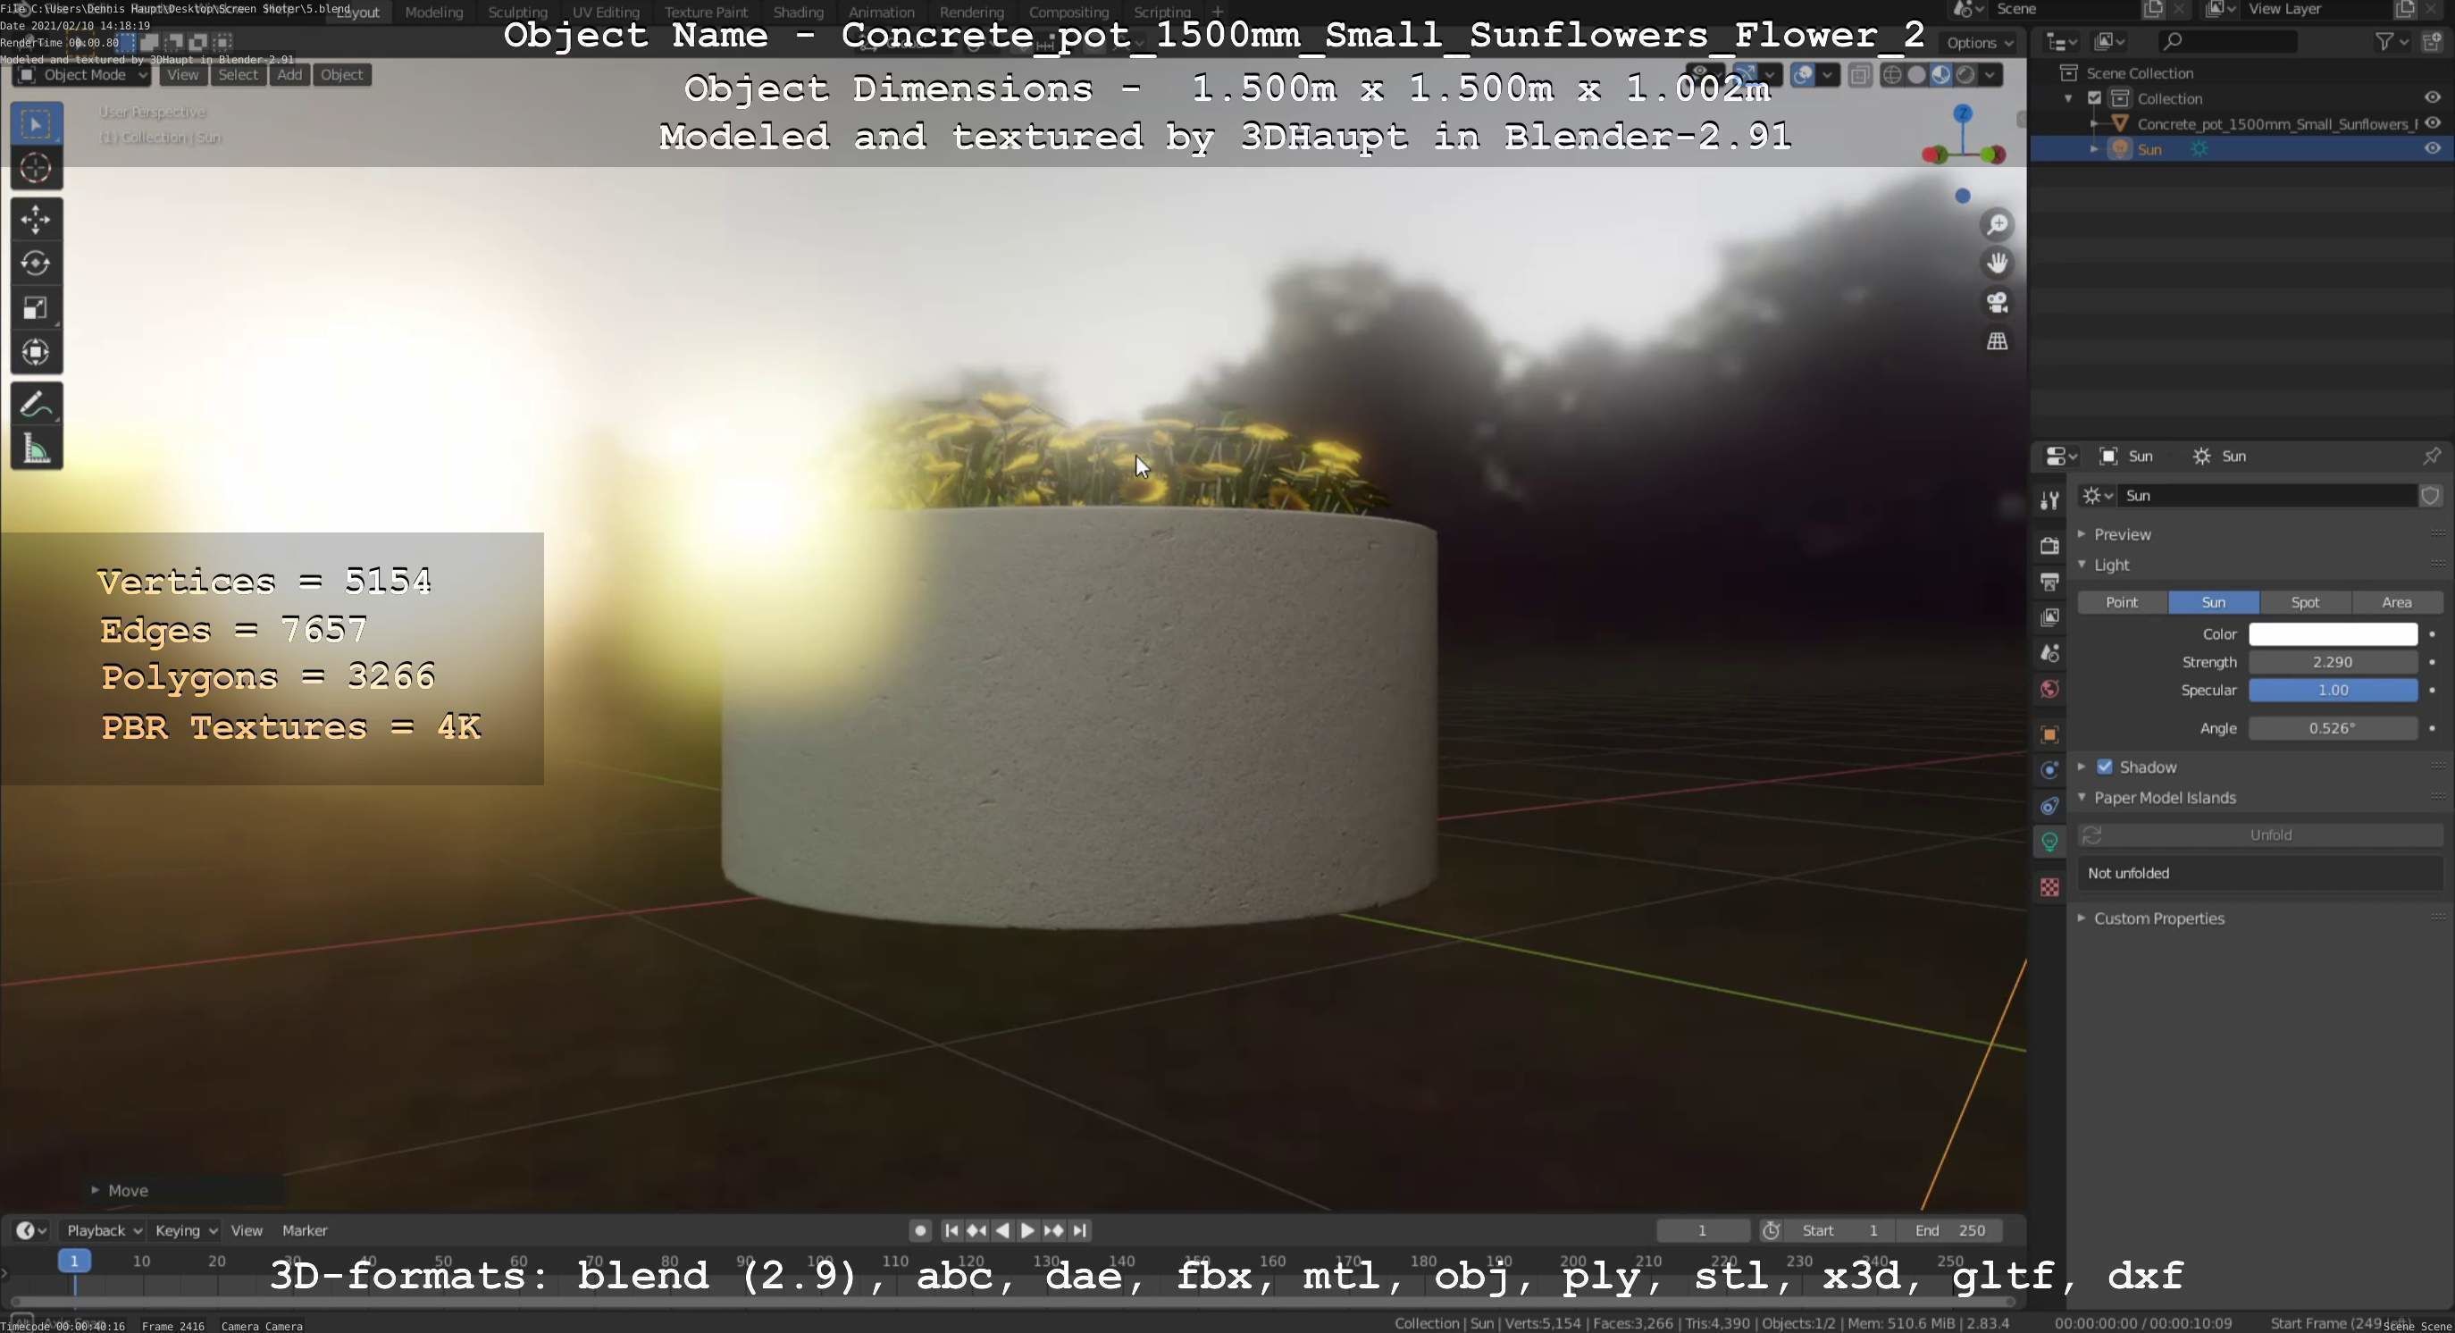2455x1333 pixels.
Task: Select the Transform tool
Action: (37, 353)
